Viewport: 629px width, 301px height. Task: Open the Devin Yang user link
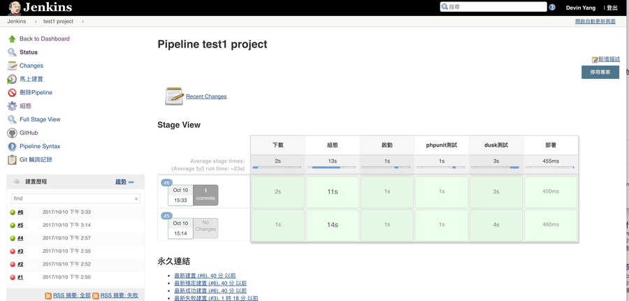pos(581,8)
